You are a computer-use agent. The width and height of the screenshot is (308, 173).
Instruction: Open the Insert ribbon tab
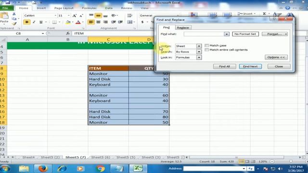[41, 8]
